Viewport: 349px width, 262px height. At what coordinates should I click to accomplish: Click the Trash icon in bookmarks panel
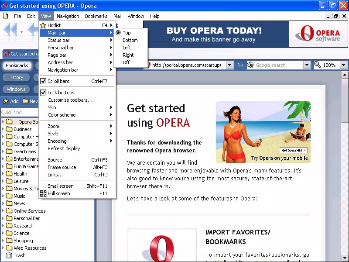pos(8,255)
